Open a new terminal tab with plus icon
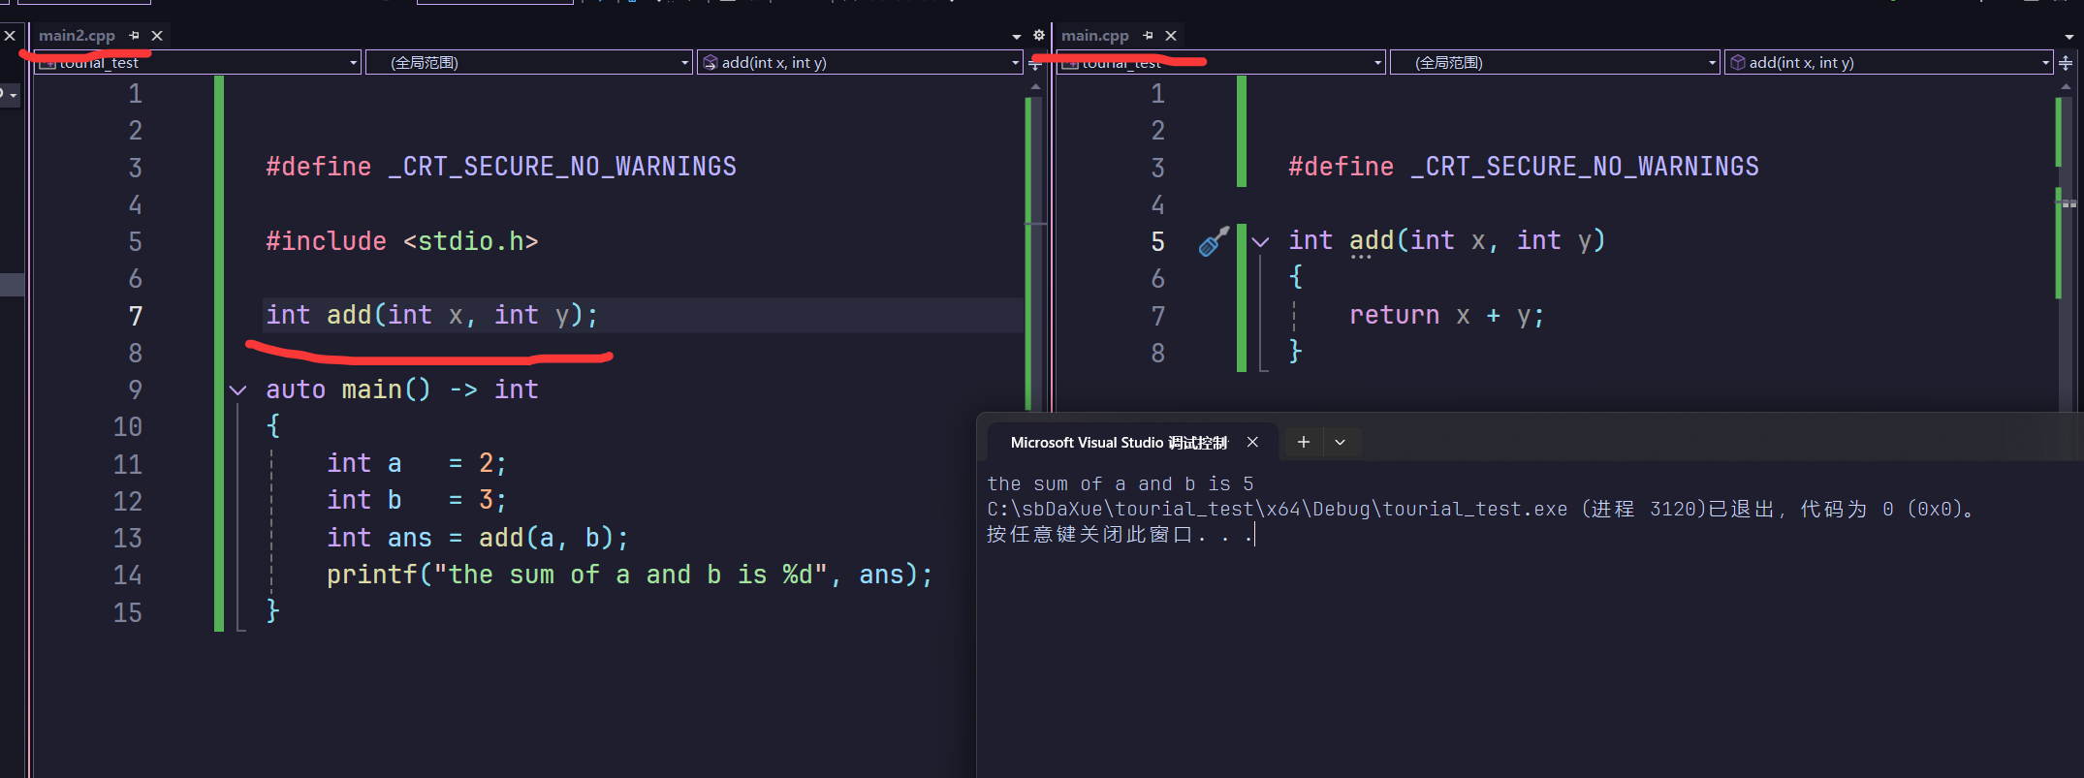This screenshot has height=778, width=2084. pos(1304,442)
